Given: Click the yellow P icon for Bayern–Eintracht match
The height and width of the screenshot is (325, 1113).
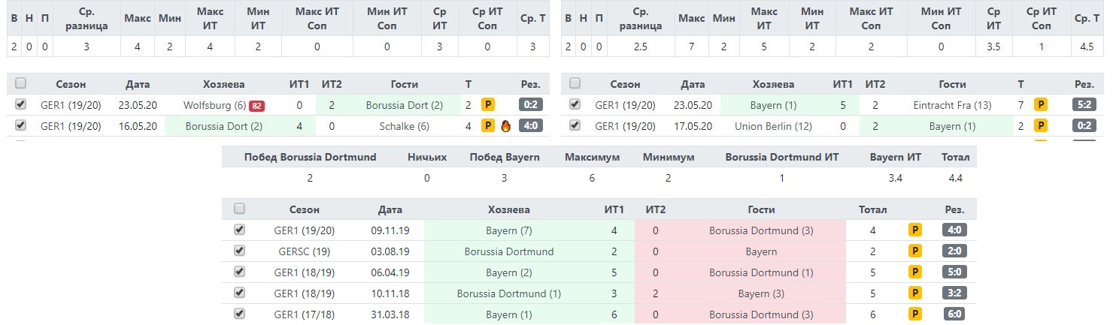Looking at the screenshot, I should point(1042,105).
